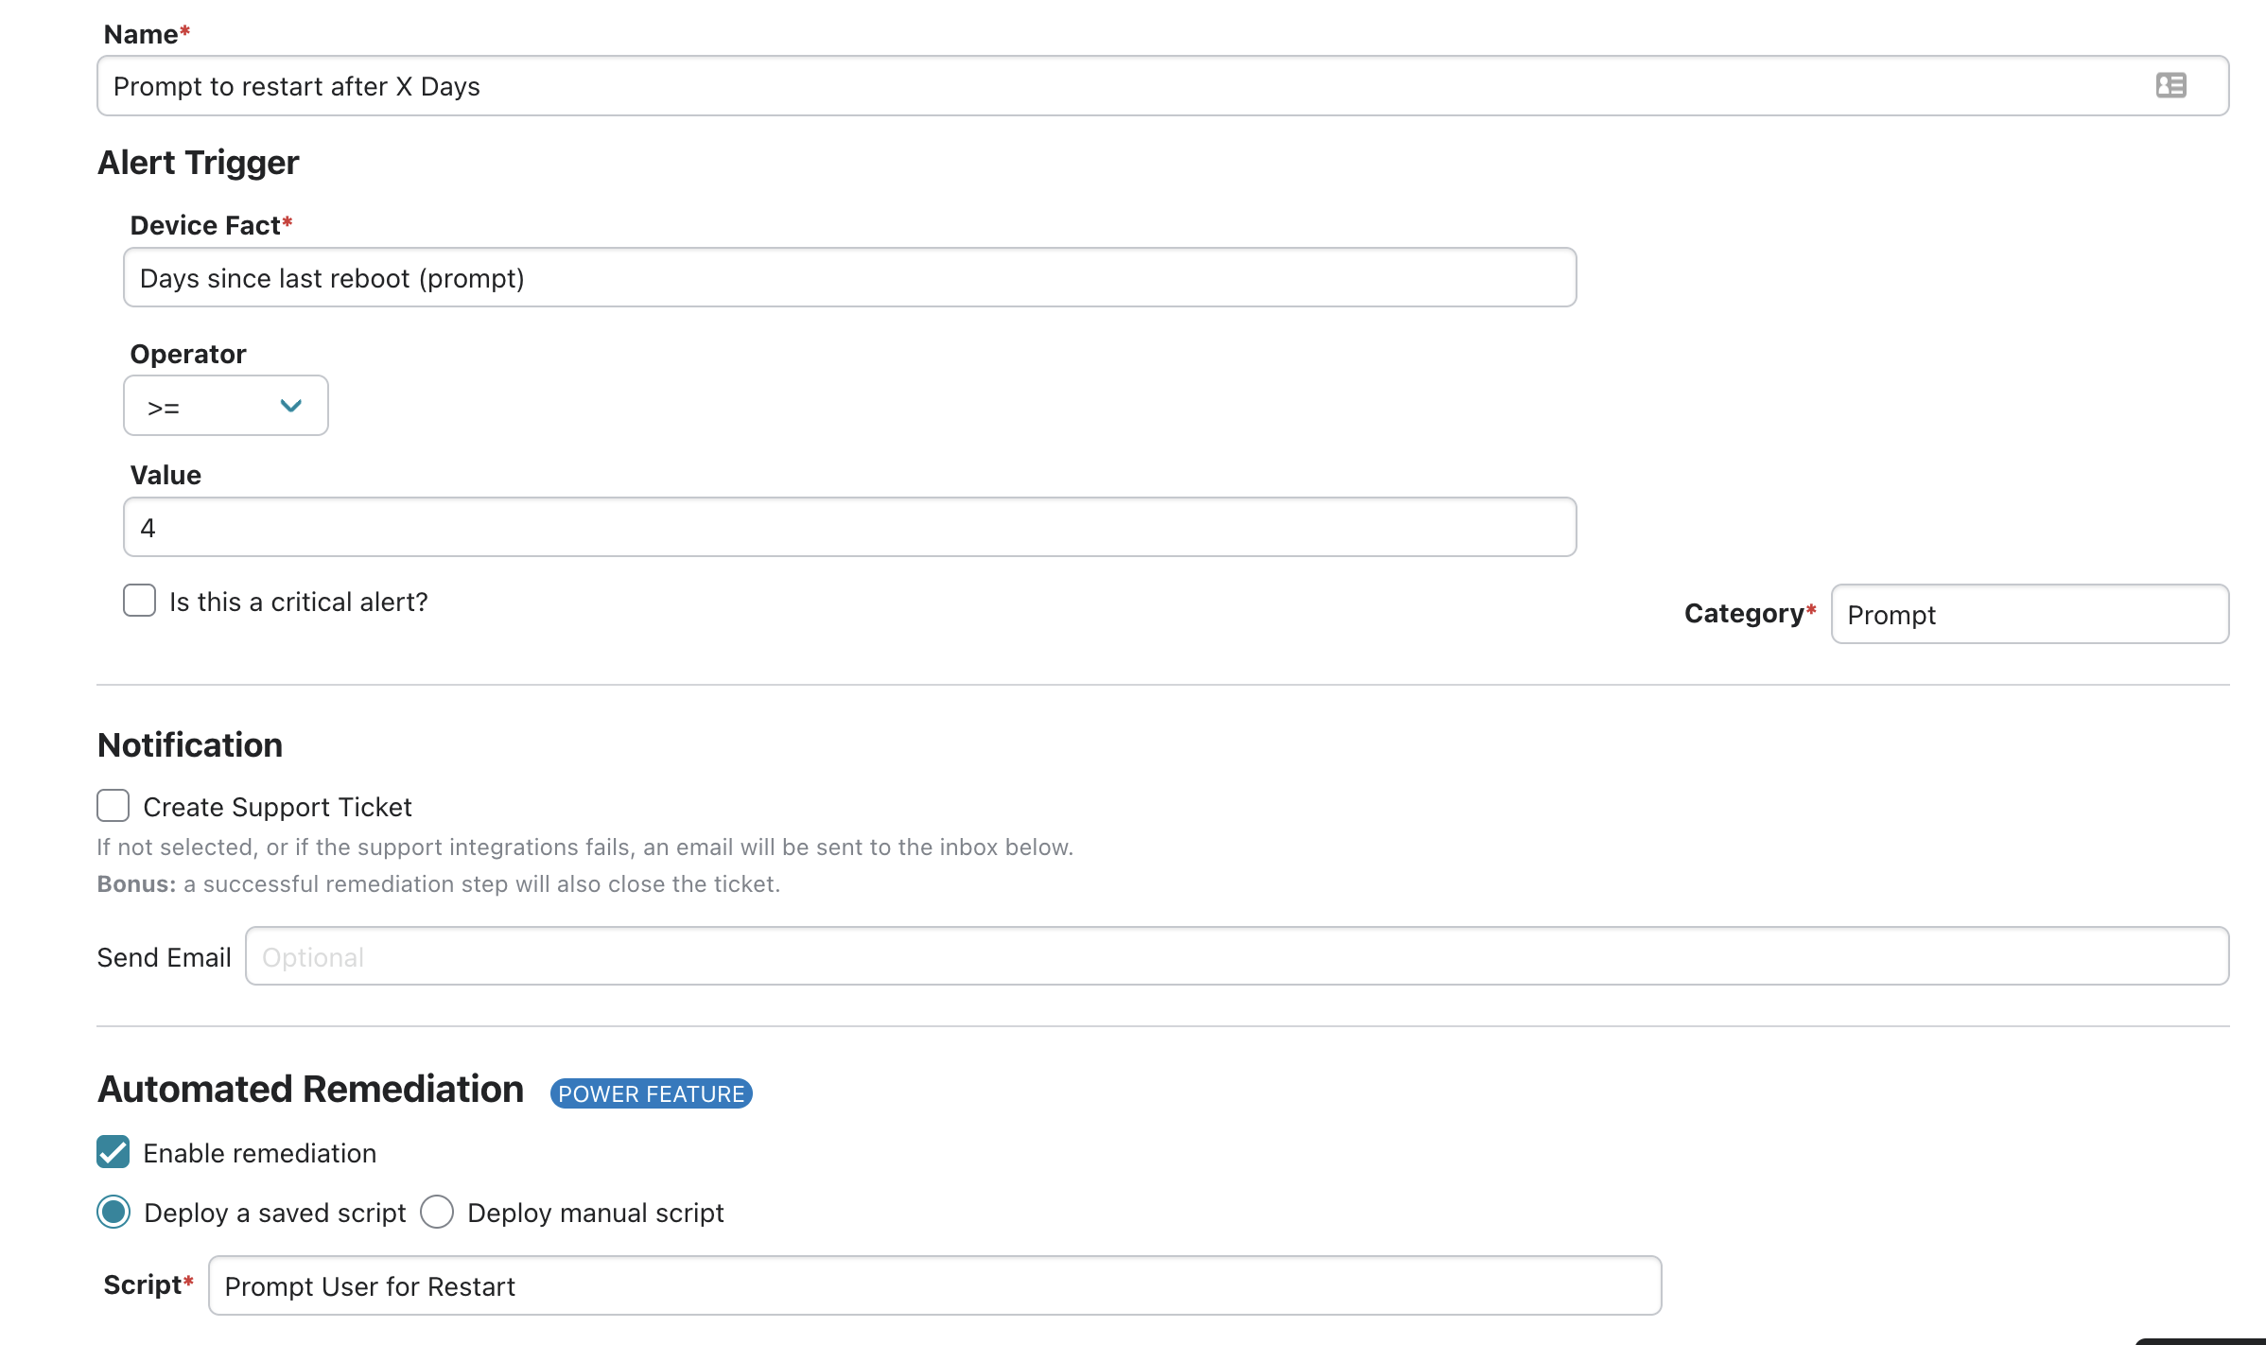Click the Category label

coord(1750,613)
